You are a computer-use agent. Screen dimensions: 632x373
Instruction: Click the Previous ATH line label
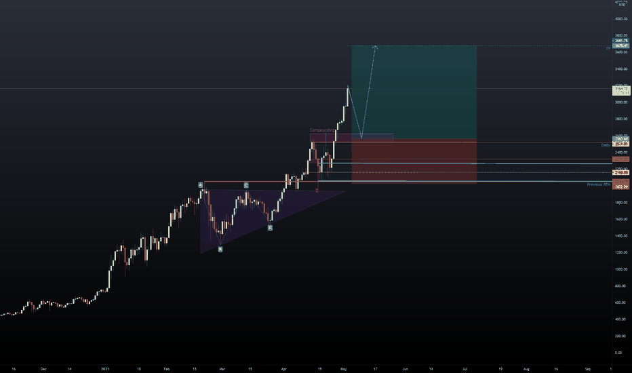click(x=599, y=184)
